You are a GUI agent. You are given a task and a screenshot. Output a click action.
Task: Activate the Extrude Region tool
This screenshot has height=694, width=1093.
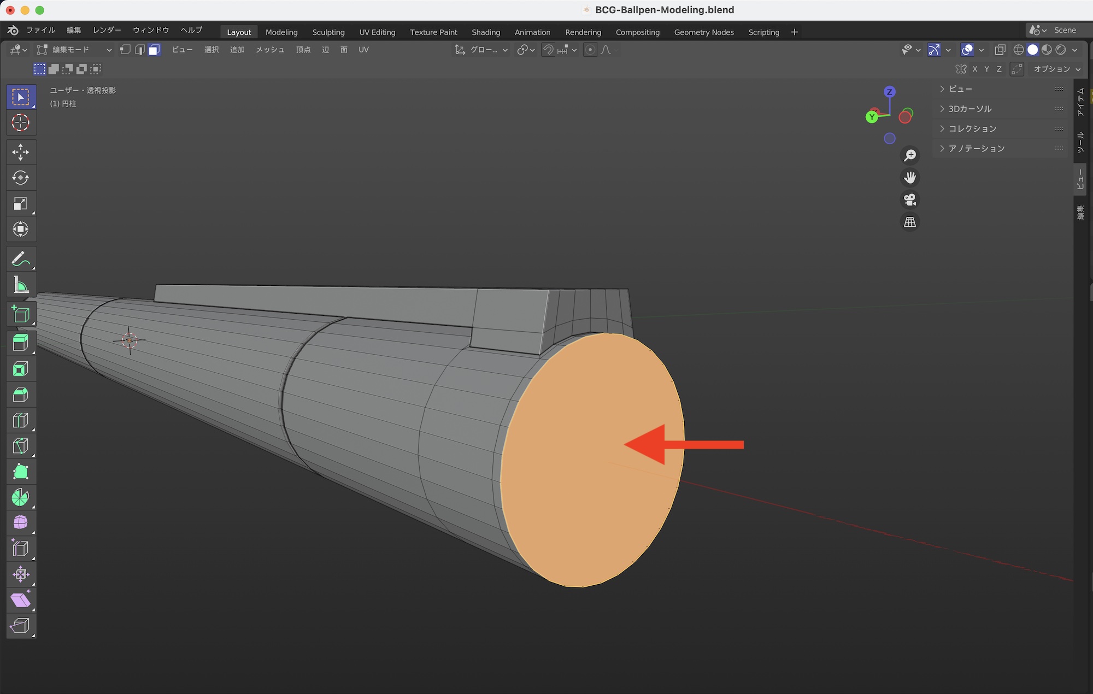pos(21,343)
